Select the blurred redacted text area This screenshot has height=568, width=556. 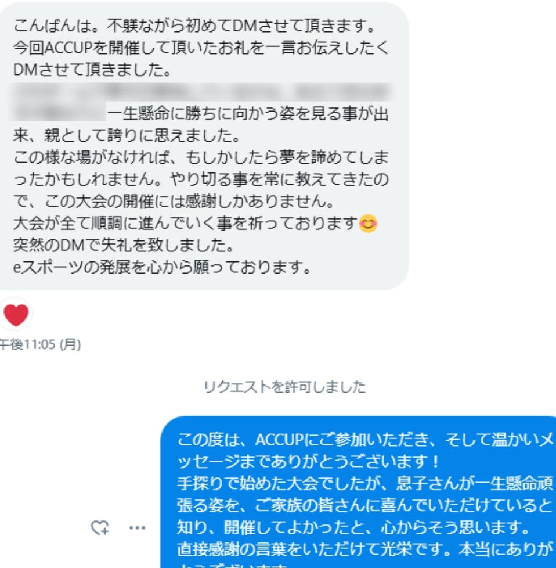pyautogui.click(x=201, y=101)
